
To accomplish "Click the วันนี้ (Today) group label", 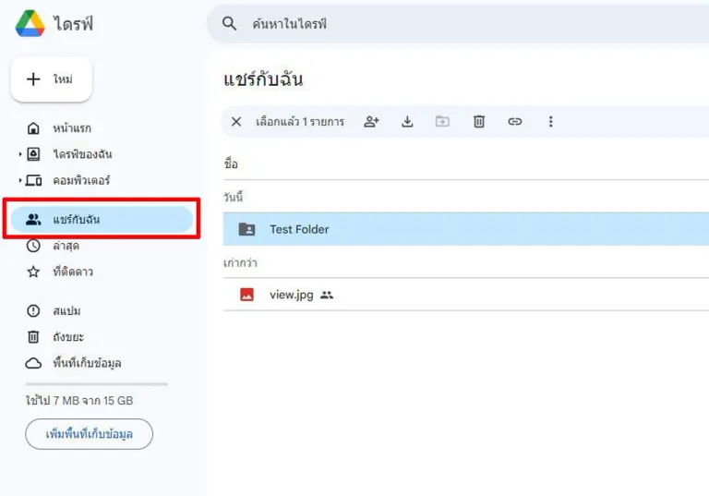I will click(x=233, y=198).
